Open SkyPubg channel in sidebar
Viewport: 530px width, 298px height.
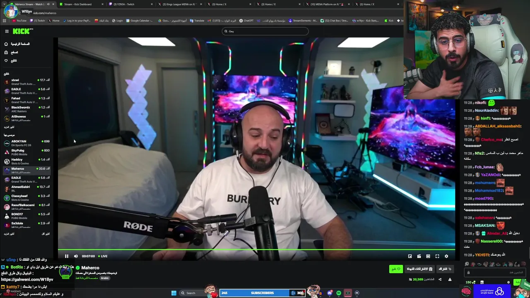point(27,152)
